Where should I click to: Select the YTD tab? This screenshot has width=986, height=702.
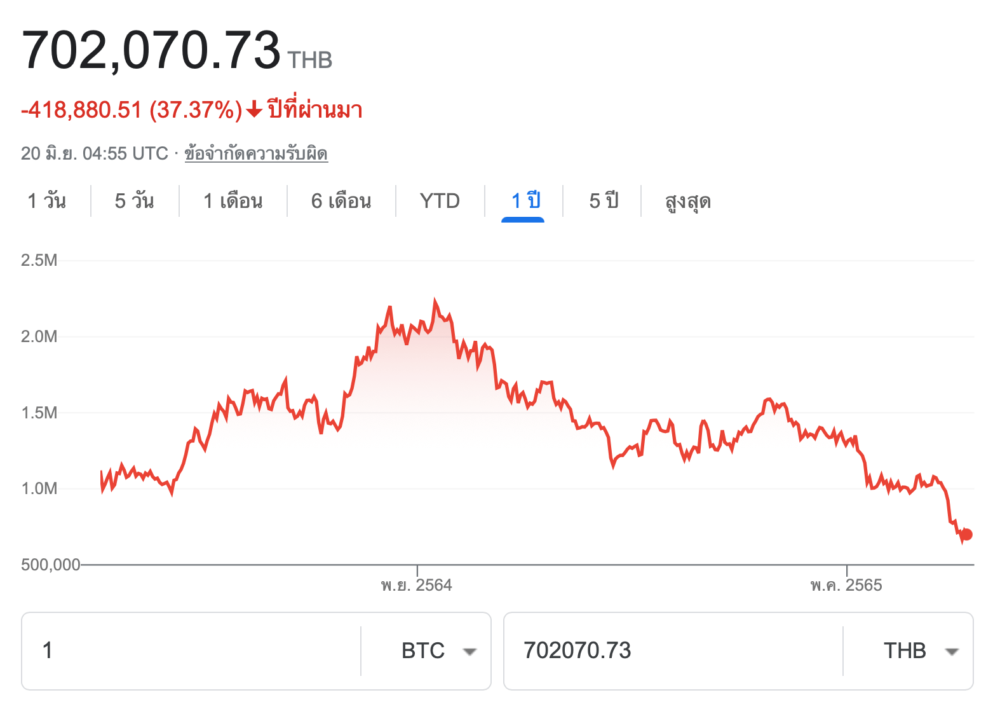[x=440, y=201]
